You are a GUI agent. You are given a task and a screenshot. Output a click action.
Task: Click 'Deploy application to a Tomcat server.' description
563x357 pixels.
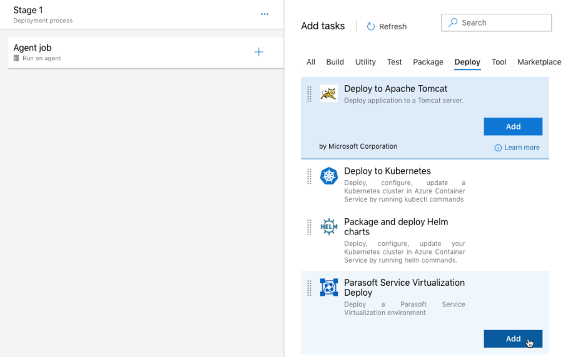coord(403,101)
